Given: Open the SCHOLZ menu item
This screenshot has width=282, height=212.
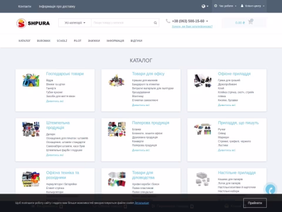Looking at the screenshot, I should click(x=62, y=41).
